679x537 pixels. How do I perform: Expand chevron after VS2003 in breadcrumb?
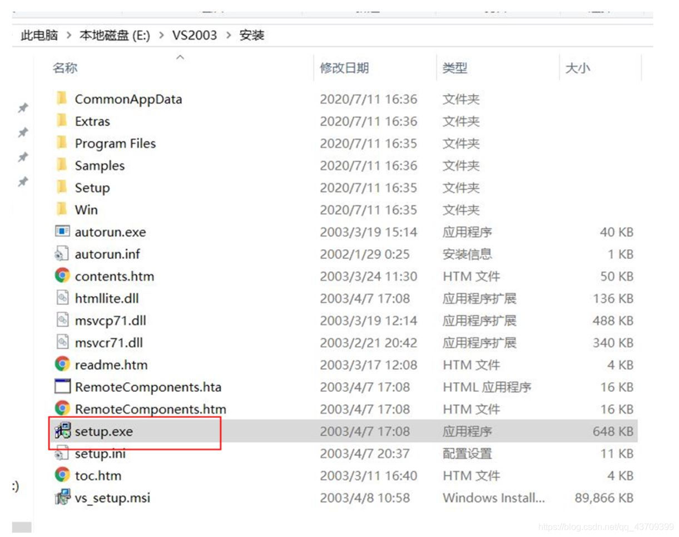pos(229,36)
